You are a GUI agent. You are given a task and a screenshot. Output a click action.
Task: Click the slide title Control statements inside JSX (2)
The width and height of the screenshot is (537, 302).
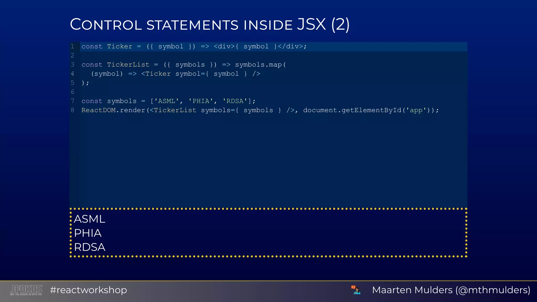(210, 25)
